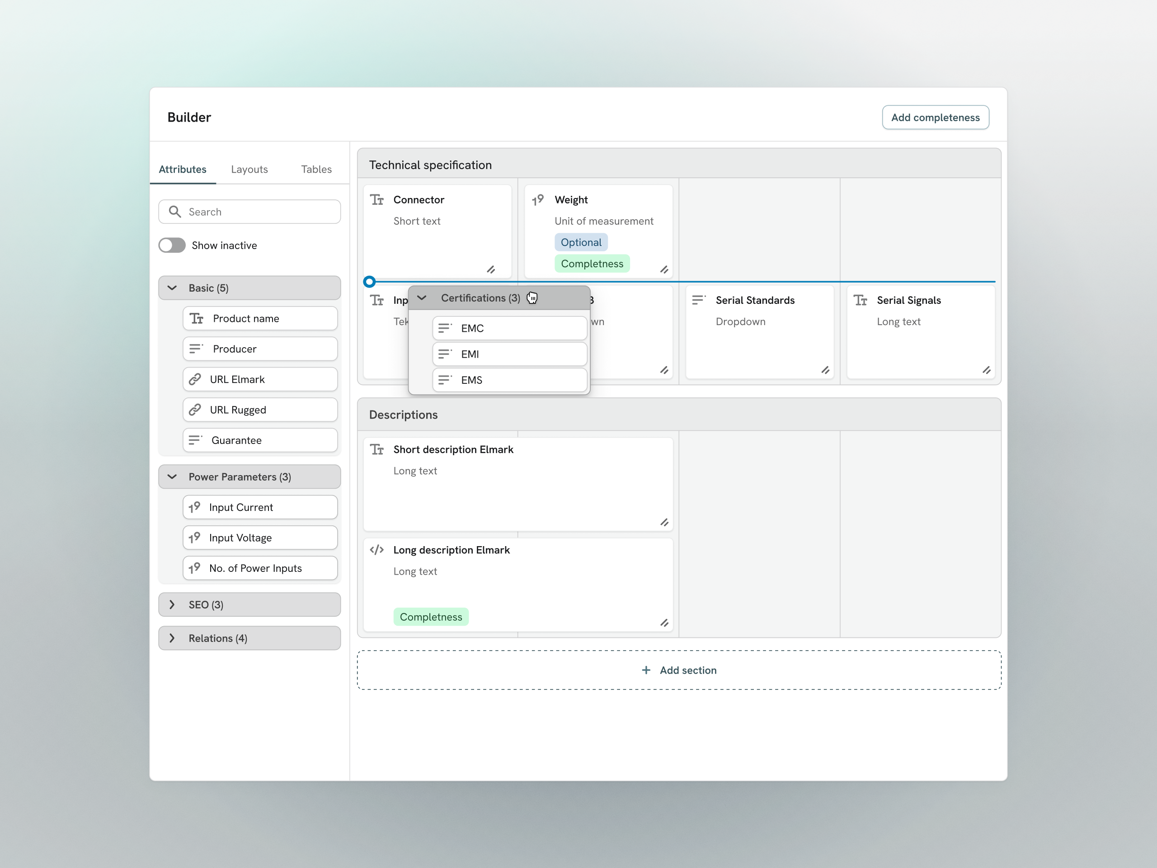The height and width of the screenshot is (868, 1157).
Task: Switch to the Tables tab
Action: click(x=316, y=169)
